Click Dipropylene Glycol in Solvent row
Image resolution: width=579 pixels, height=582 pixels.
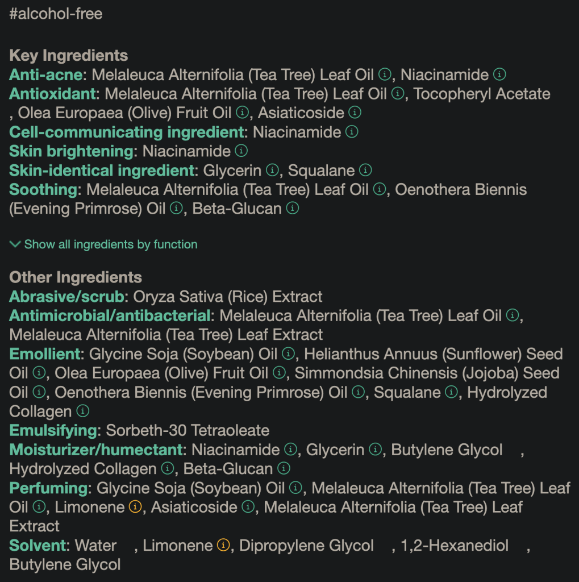coord(306,546)
